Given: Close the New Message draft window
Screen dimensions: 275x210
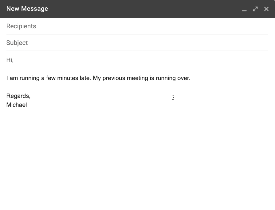Looking at the screenshot, I should 266,9.
